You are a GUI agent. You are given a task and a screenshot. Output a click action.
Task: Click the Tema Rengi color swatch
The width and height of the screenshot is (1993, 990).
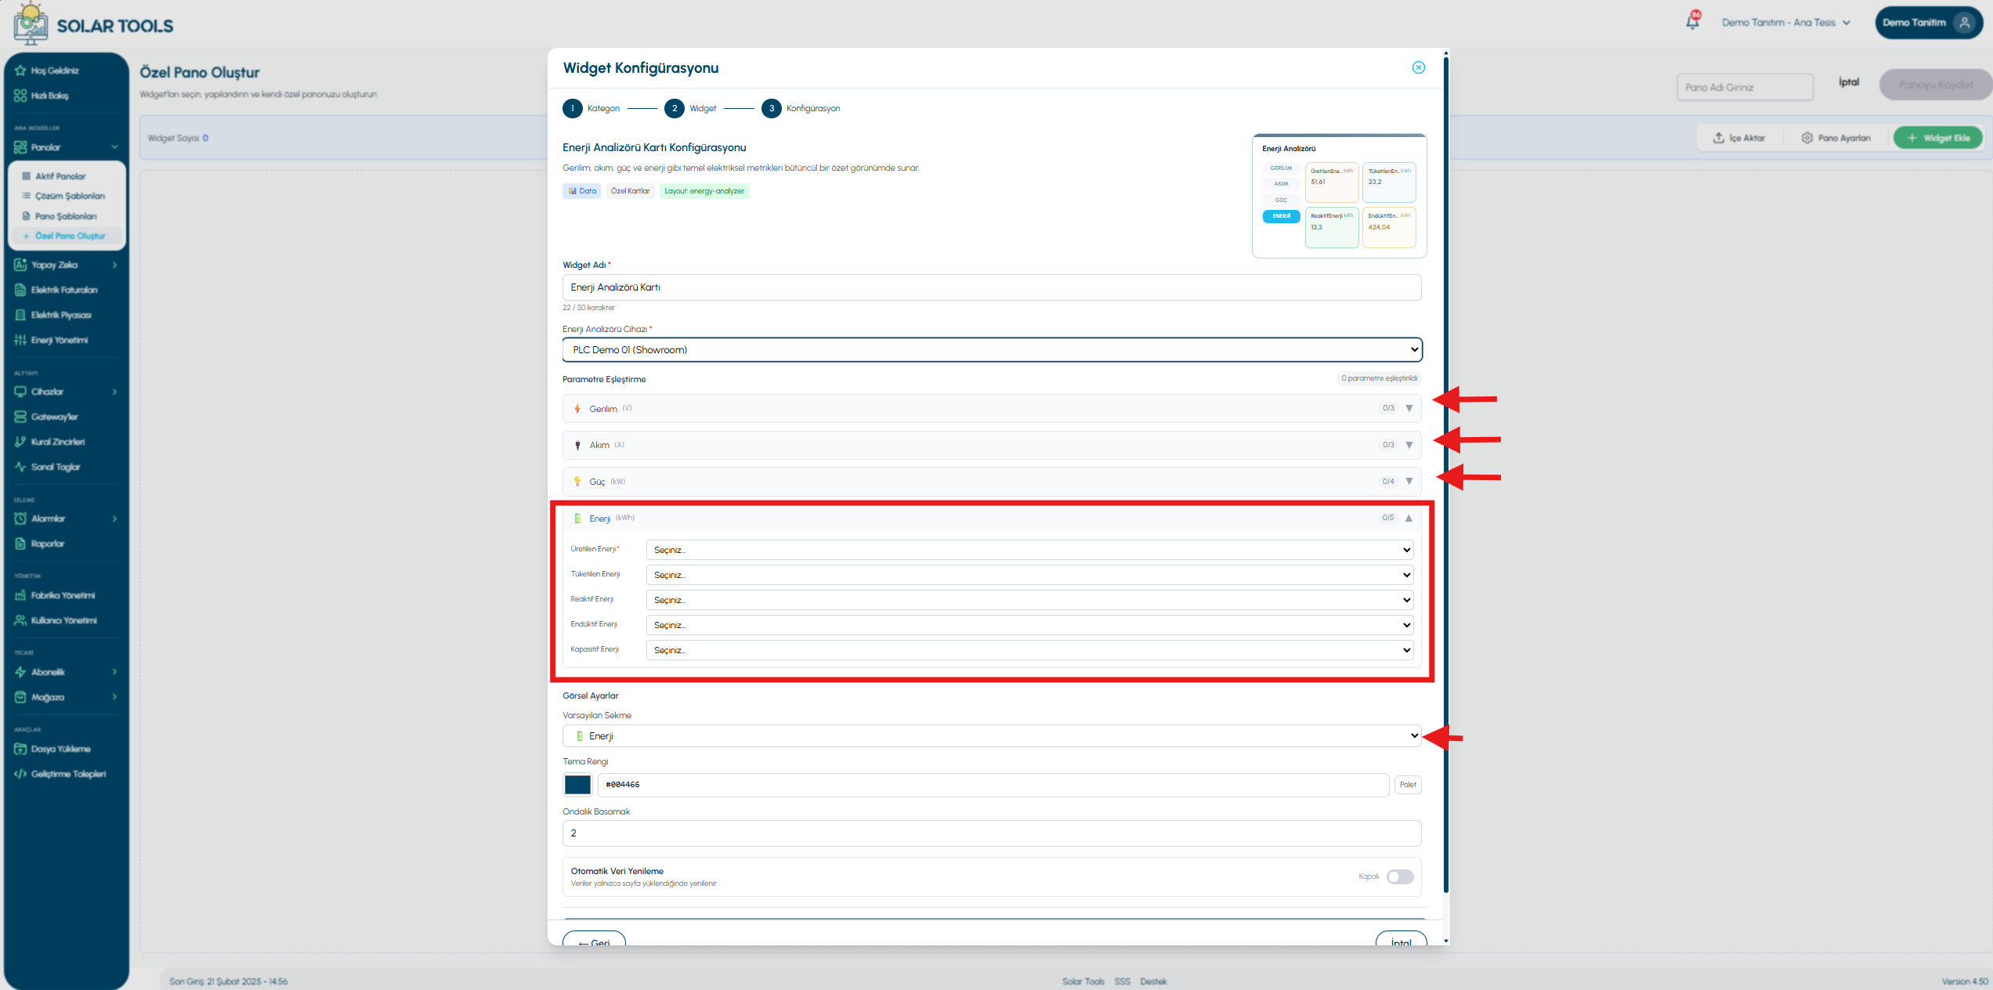(577, 785)
